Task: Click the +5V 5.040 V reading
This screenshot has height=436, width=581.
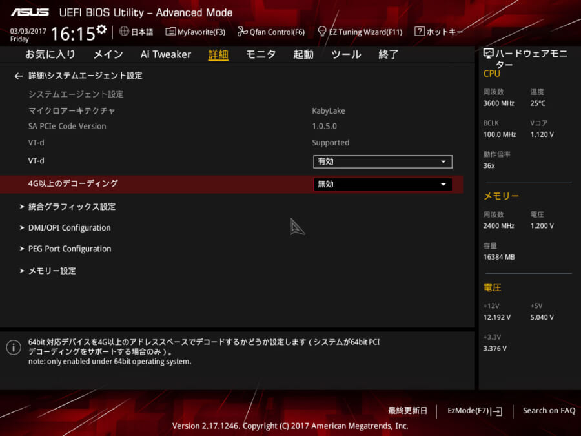Action: 542,317
